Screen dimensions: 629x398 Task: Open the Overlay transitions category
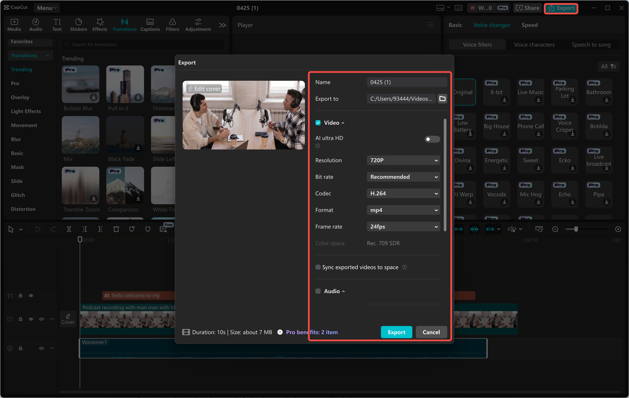[x=20, y=97]
